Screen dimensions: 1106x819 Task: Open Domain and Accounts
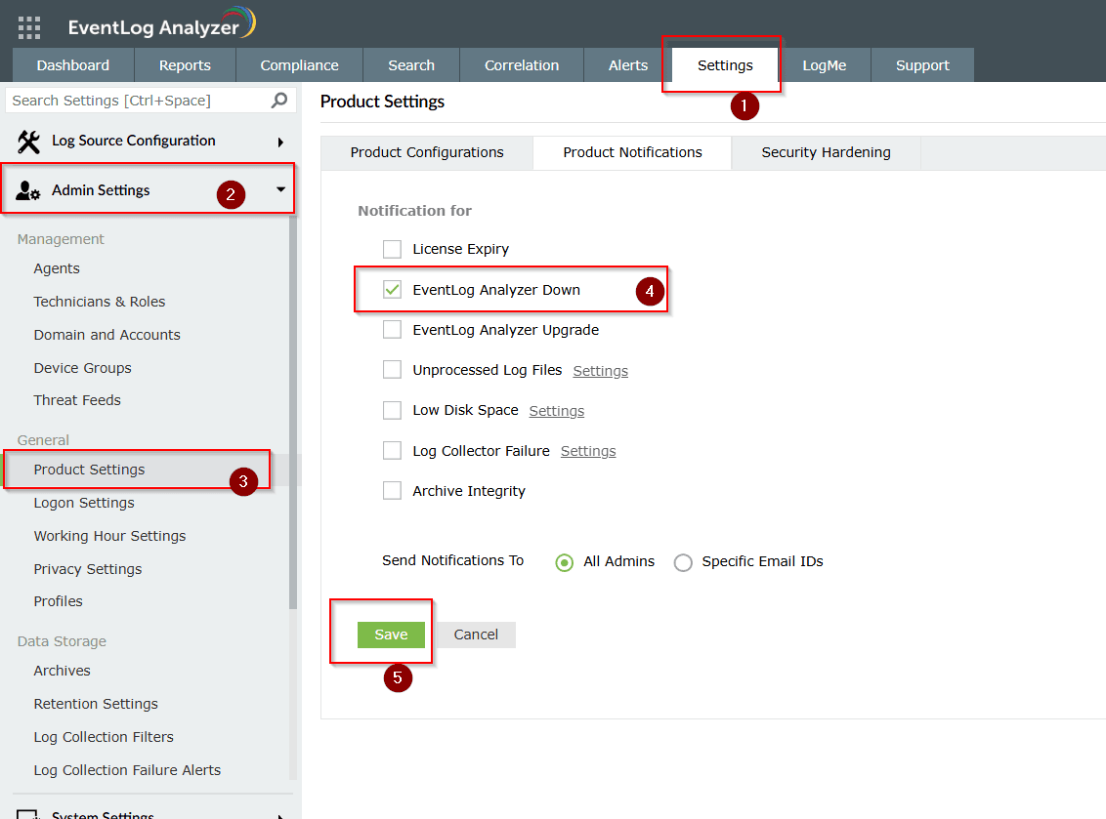point(107,335)
